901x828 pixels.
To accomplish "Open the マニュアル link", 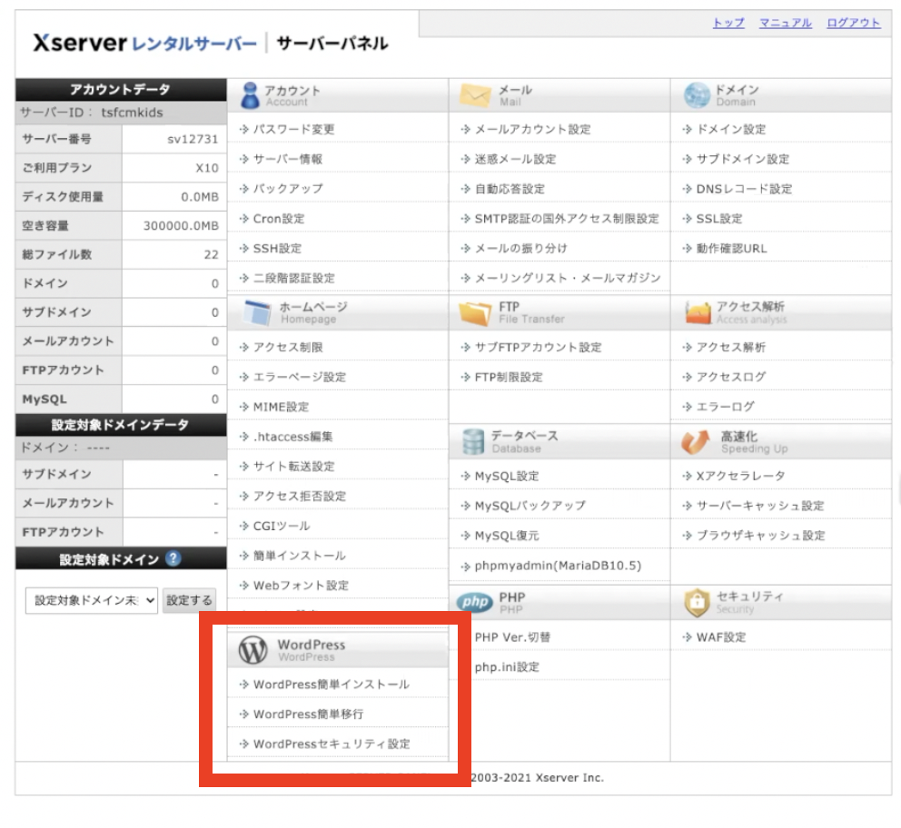I will pos(787,23).
